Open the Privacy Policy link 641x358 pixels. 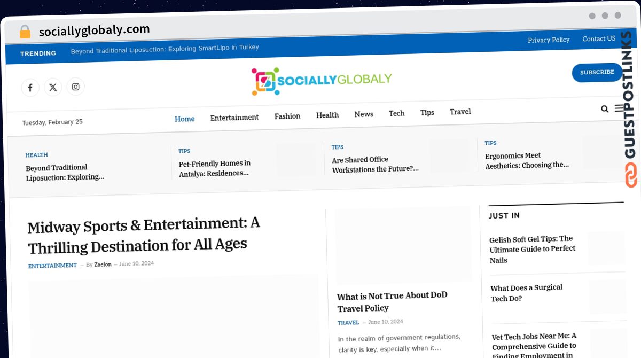(549, 40)
